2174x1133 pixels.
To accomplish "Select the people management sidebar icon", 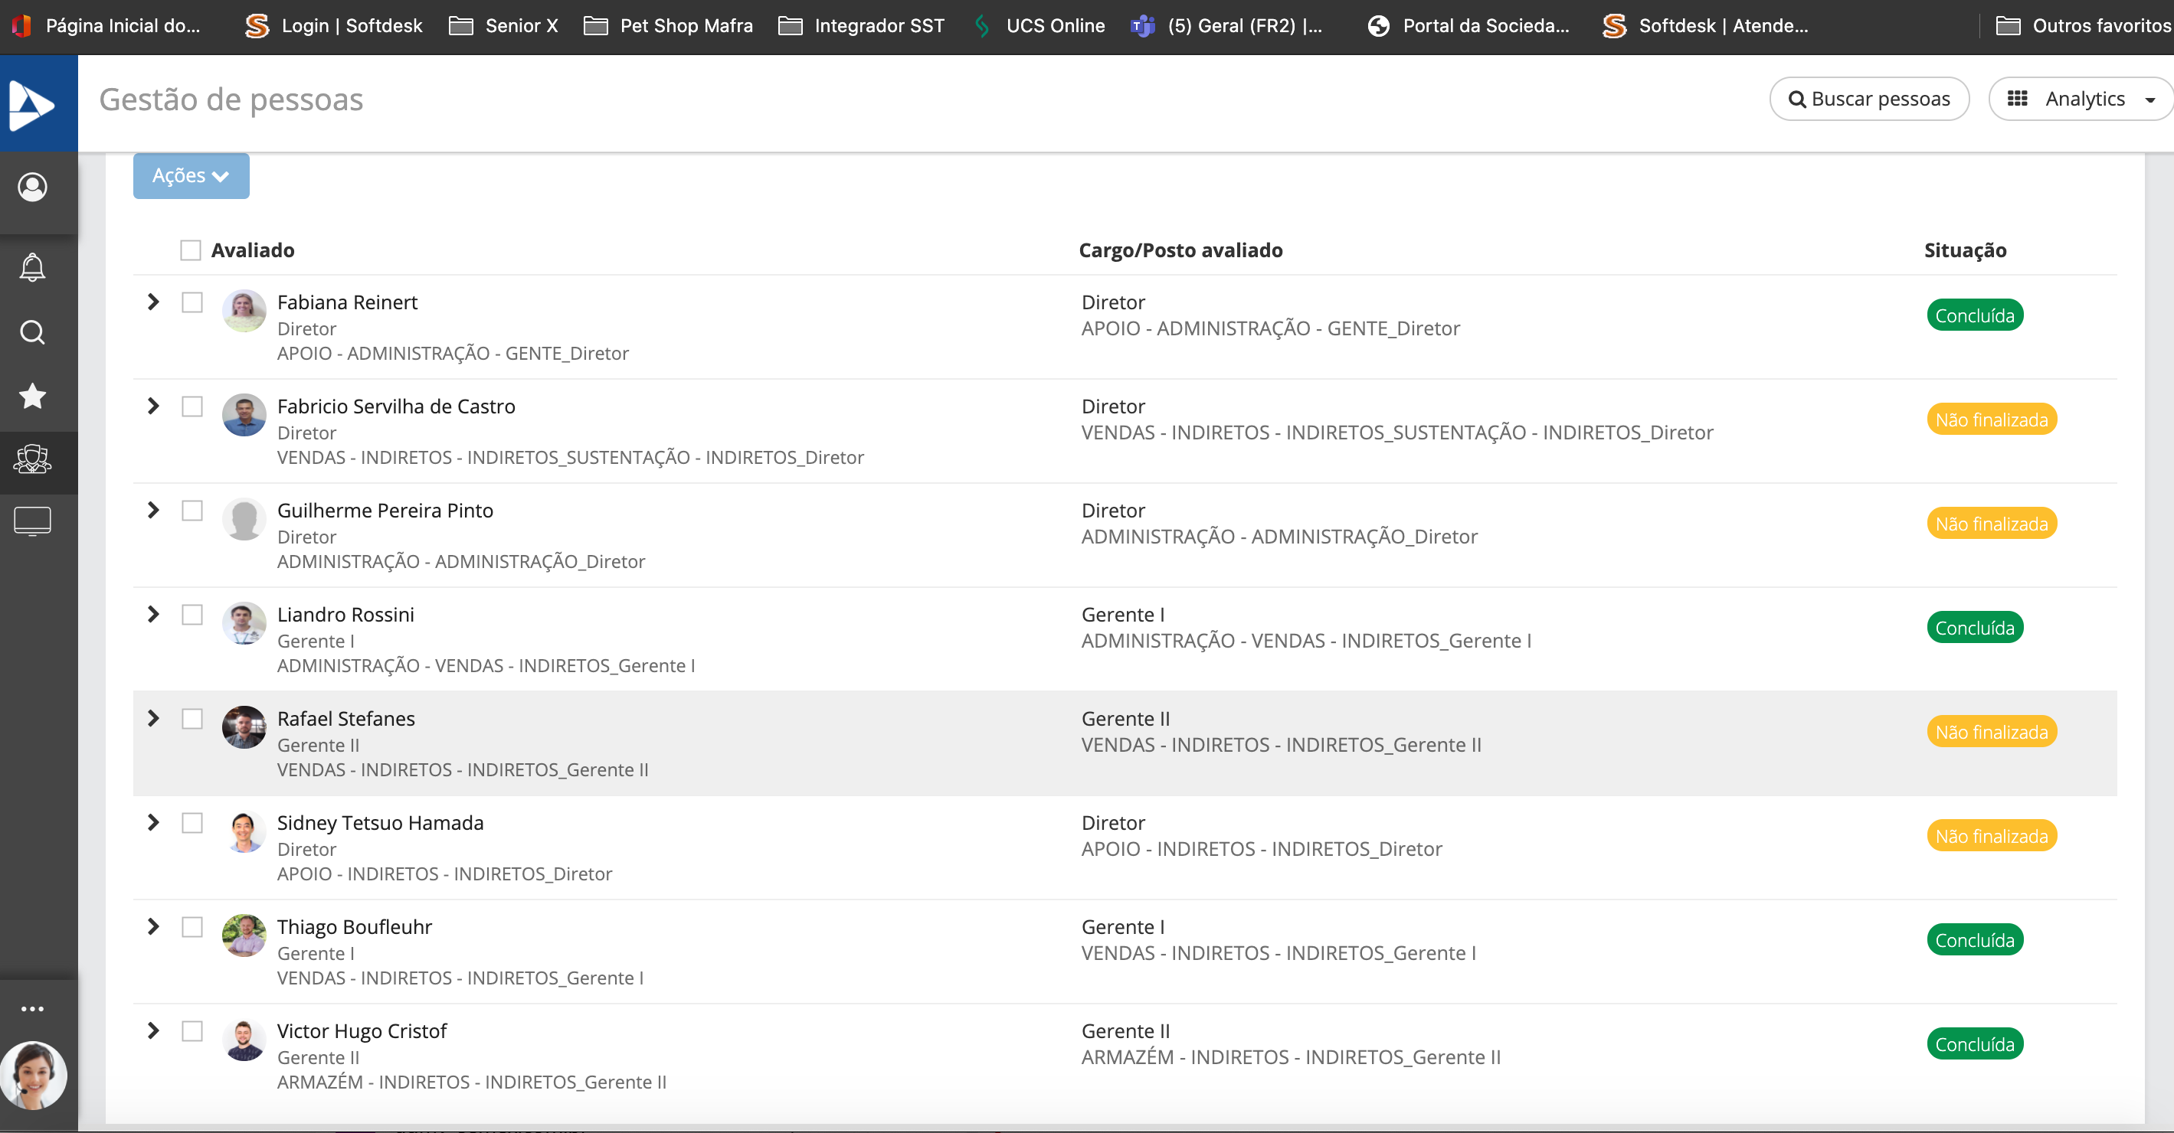I will click(x=32, y=460).
